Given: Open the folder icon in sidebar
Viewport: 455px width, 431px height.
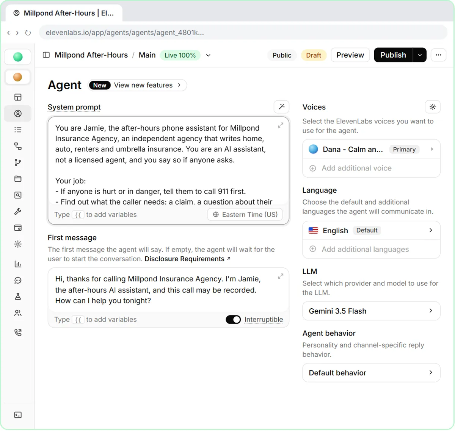Looking at the screenshot, I should (18, 179).
